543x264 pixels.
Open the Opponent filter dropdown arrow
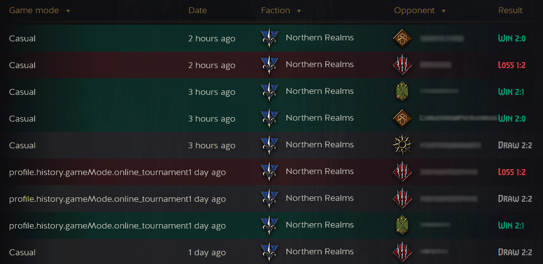pyautogui.click(x=443, y=11)
